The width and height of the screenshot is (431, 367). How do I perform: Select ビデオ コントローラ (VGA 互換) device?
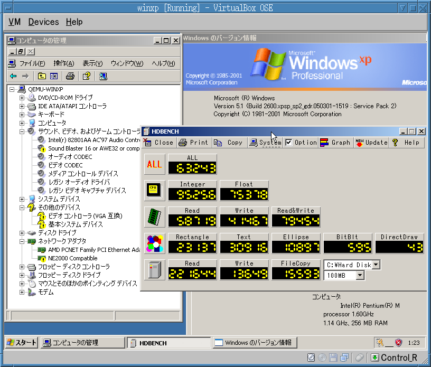[x=85, y=216]
